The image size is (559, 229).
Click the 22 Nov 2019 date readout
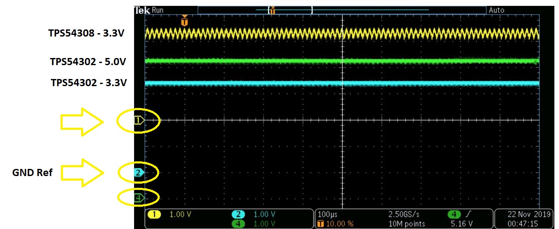(x=529, y=215)
